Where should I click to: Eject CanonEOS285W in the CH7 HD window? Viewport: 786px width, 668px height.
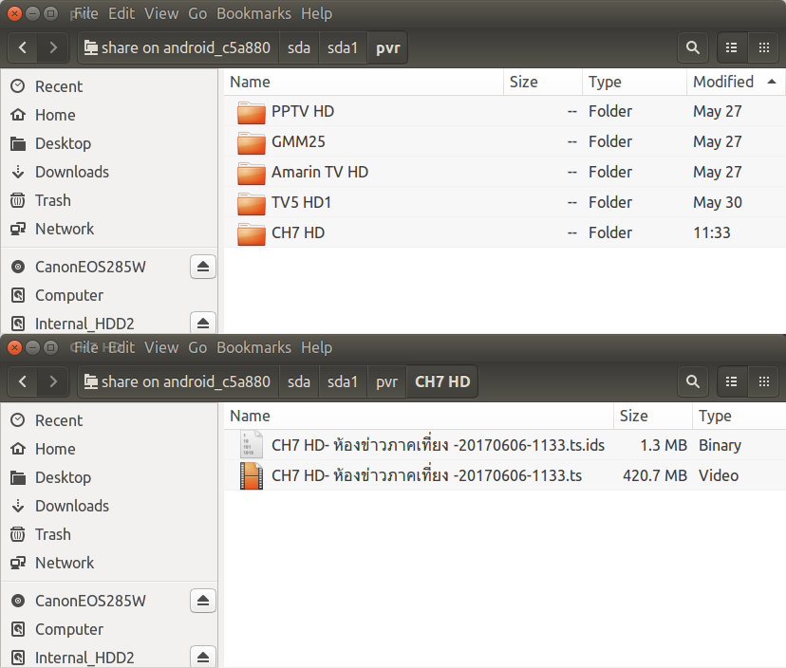point(203,601)
